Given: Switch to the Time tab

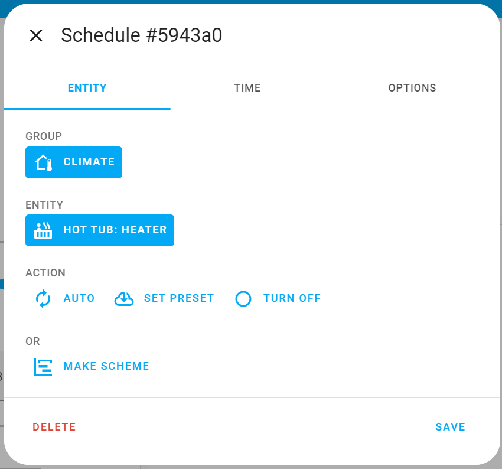Looking at the screenshot, I should 247,87.
